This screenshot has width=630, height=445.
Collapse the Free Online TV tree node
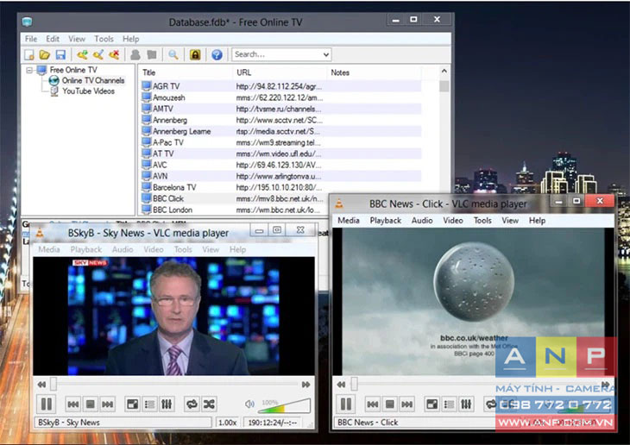[29, 70]
